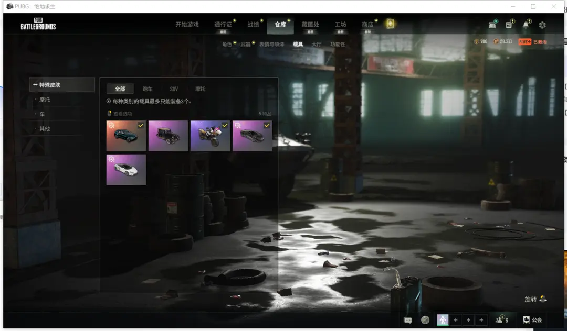The image size is (567, 331).
Task: Expand the 特殊皮肤 category in sidebar
Action: pyautogui.click(x=62, y=85)
